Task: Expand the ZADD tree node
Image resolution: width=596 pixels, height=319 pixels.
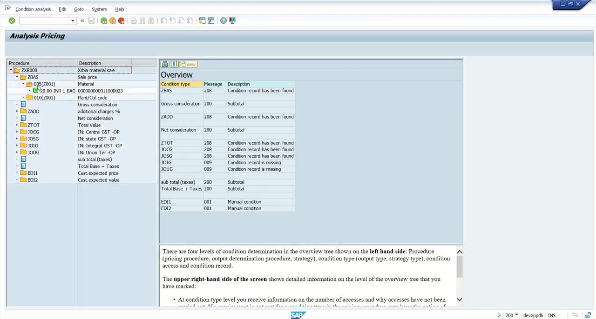Action: (x=17, y=112)
